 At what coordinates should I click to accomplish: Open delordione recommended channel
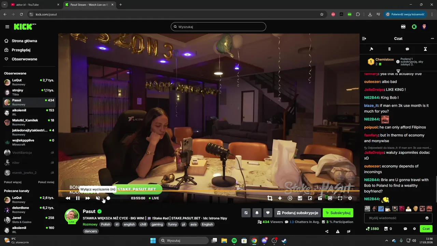click(29, 210)
